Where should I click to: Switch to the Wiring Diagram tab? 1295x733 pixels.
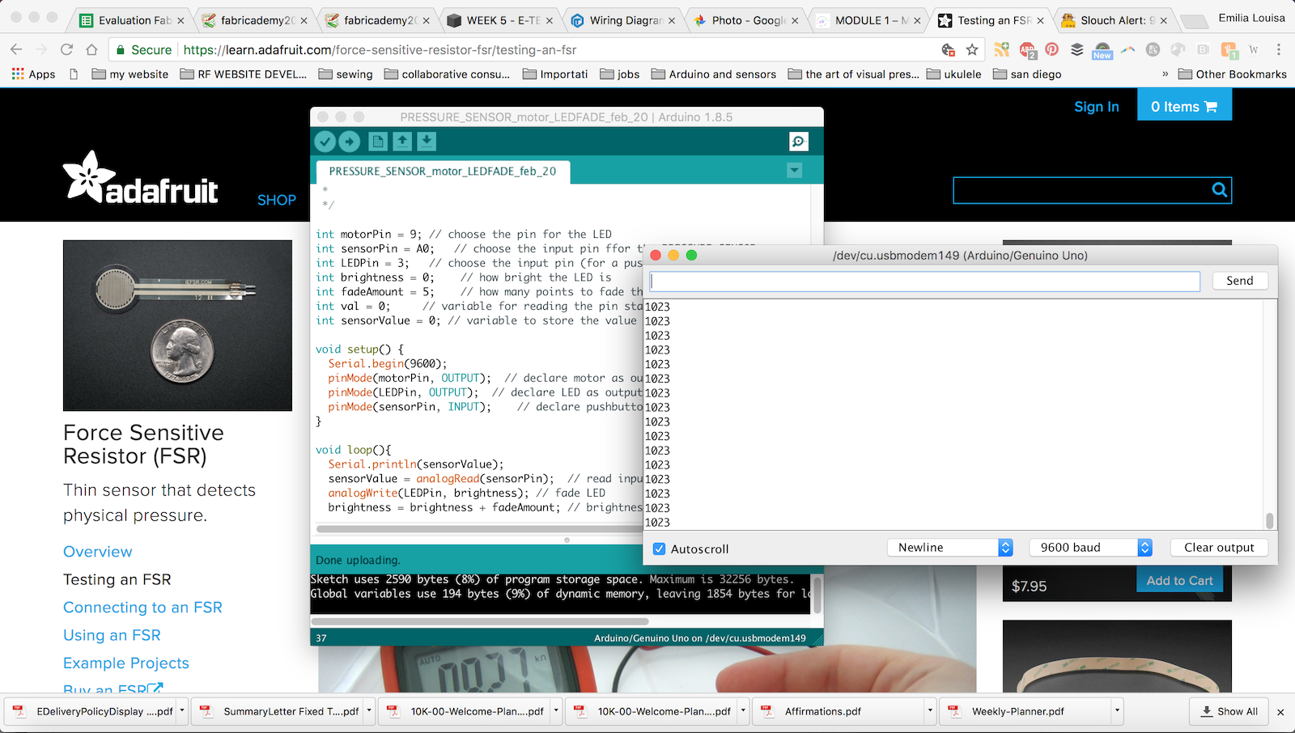coord(623,20)
